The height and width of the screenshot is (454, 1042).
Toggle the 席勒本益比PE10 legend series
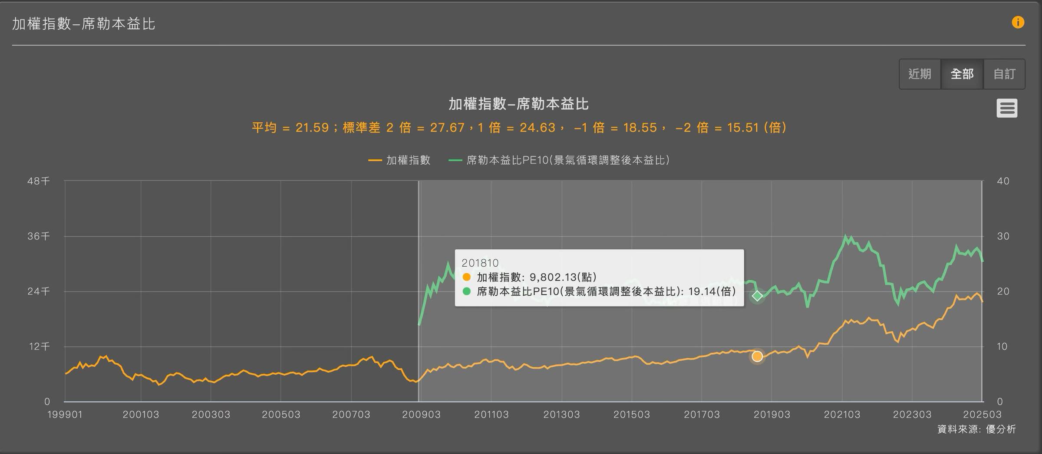(x=559, y=160)
